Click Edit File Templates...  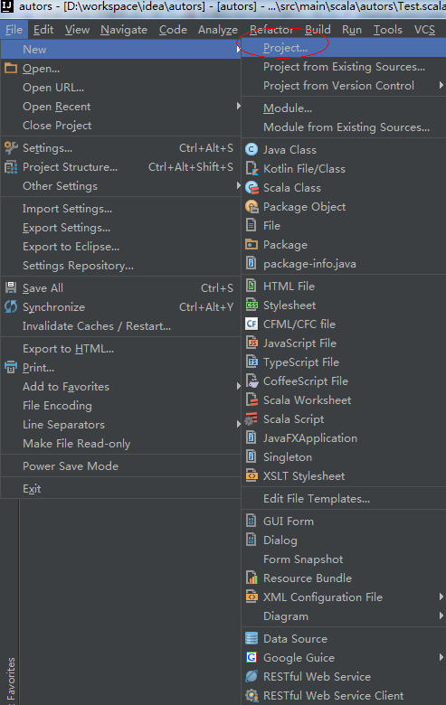(317, 499)
